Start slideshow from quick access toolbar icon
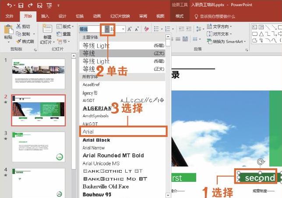The width and height of the screenshot is (282, 198). [x=49, y=6]
